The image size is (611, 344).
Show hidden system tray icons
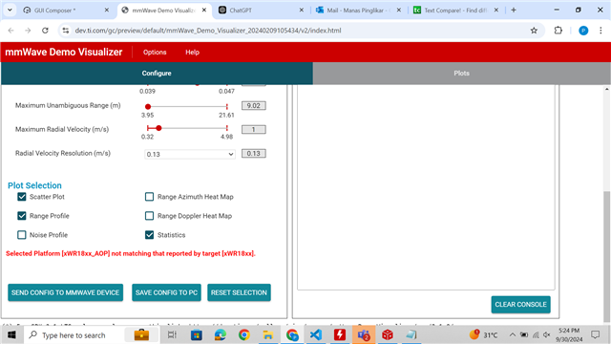tap(513, 335)
